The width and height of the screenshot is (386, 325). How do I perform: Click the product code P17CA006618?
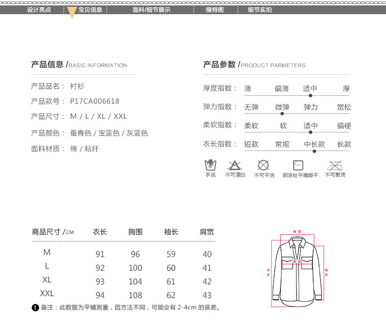[95, 101]
